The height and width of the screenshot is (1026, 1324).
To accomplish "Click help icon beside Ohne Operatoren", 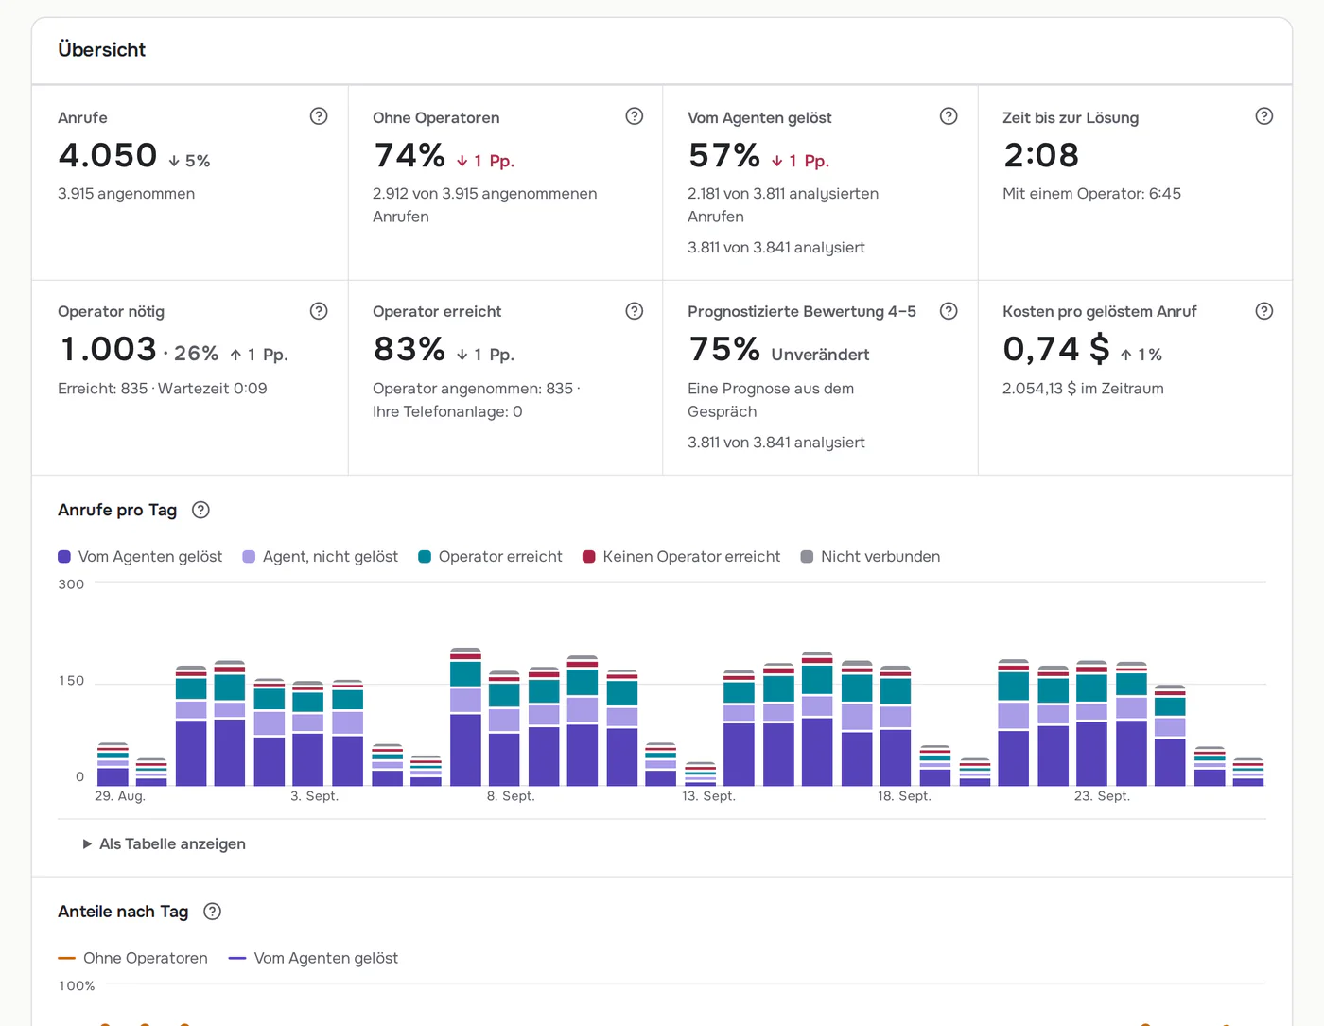I will (x=635, y=116).
